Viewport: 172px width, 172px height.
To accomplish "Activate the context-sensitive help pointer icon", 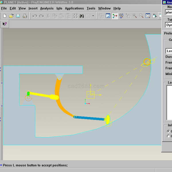I will [x=5, y=24].
